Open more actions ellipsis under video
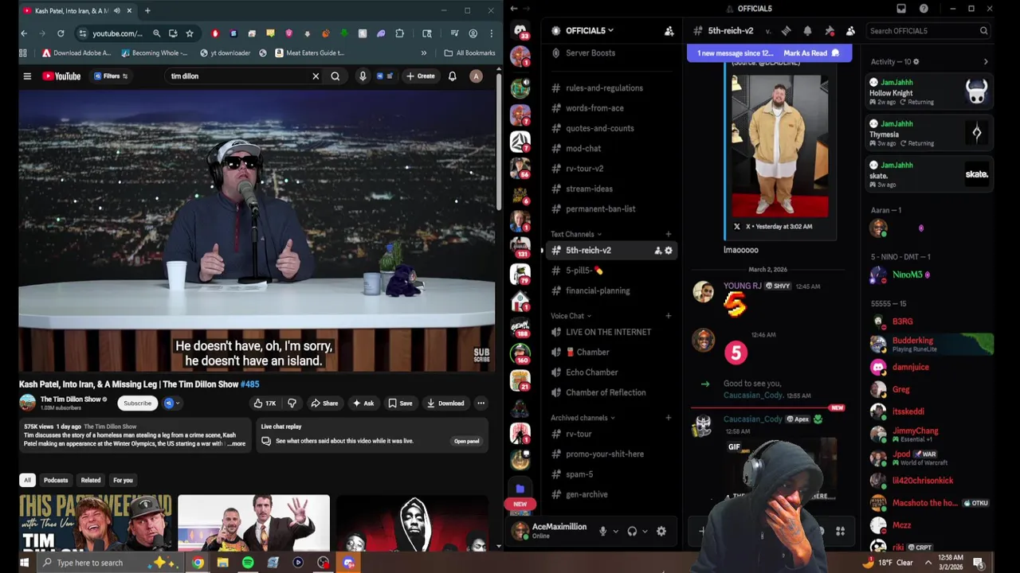 coord(481,403)
